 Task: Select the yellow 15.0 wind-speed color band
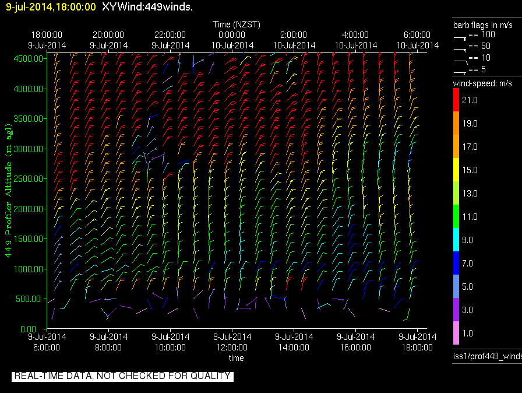(456, 170)
